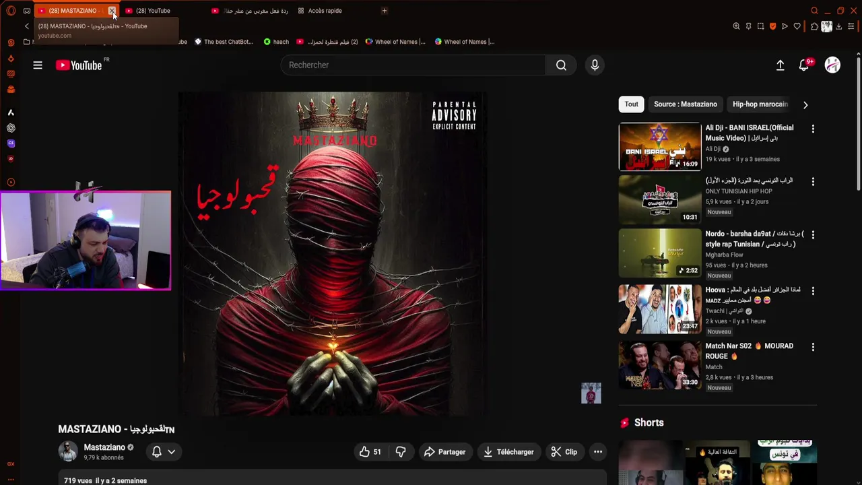Like the video with thumbs up
Viewport: 862px width, 485px height.
(x=370, y=452)
